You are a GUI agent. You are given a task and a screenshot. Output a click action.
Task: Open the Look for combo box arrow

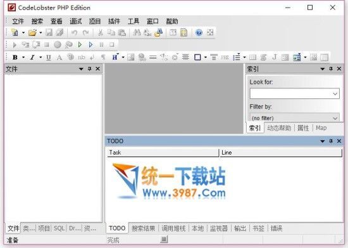pos(335,93)
